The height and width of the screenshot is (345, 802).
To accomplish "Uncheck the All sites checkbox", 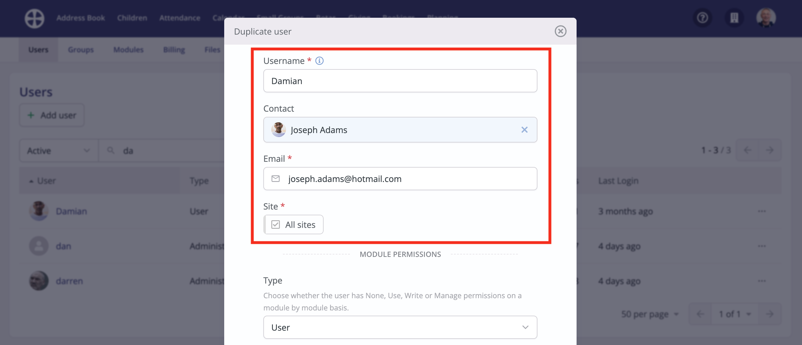I will click(x=276, y=224).
